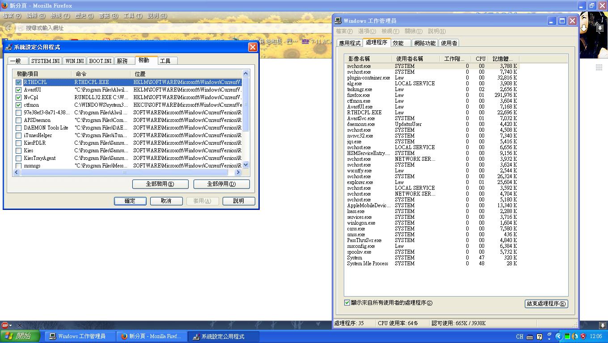This screenshot has height=343, width=608.
Task: Open the on-screen keyboard tray icon
Action: click(530, 336)
